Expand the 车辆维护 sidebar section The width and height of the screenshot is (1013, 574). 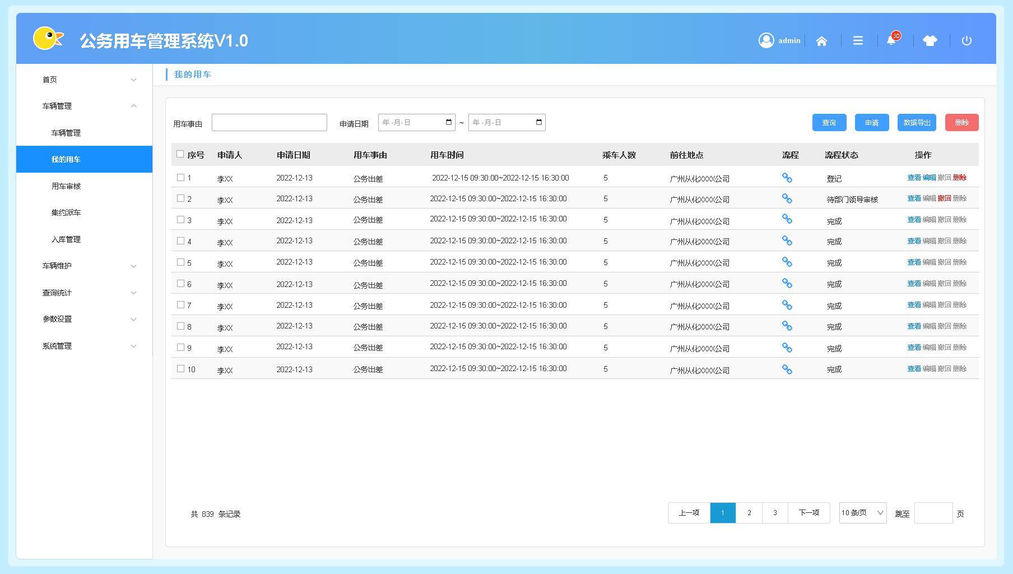click(x=88, y=266)
